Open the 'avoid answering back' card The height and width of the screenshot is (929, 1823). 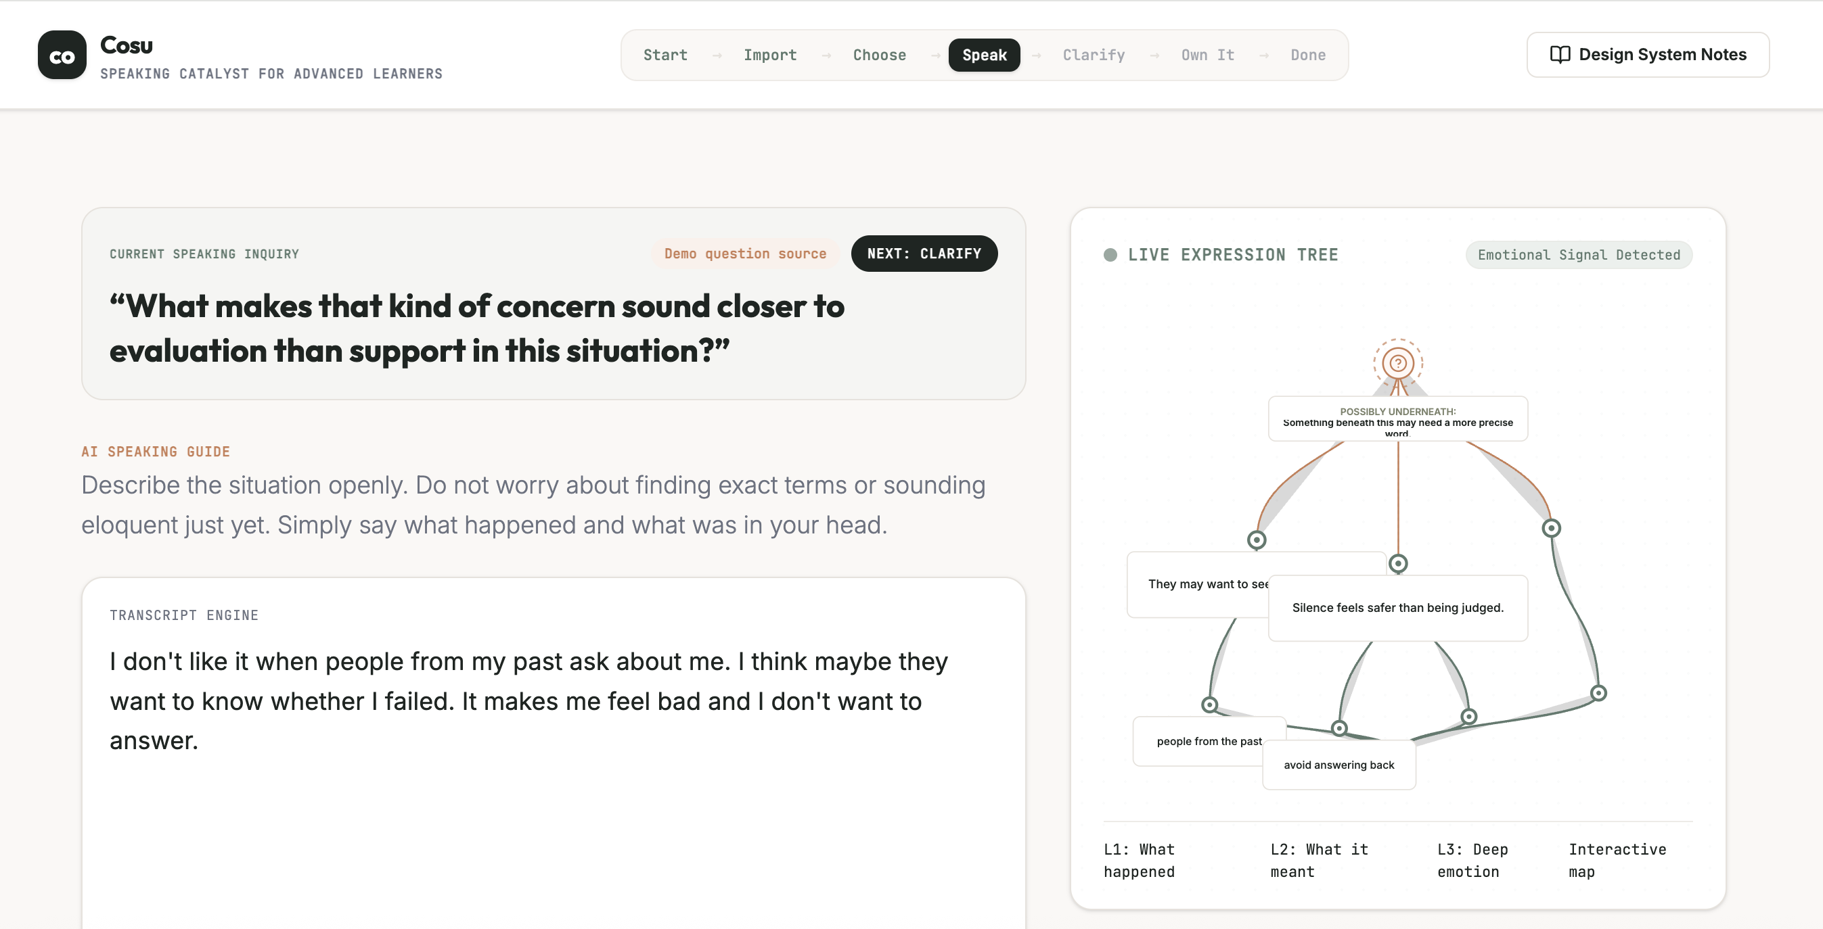(1339, 765)
